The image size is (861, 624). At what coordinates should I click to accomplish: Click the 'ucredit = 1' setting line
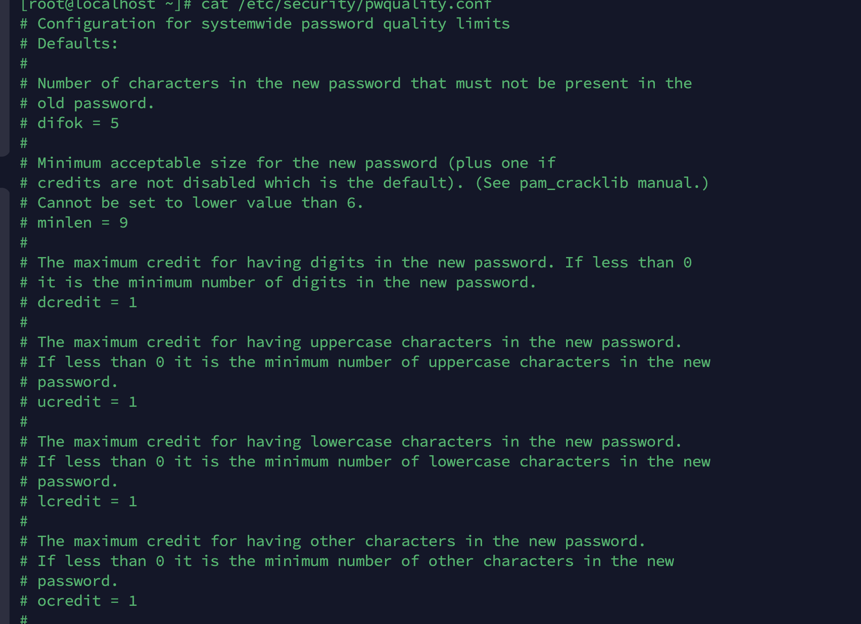click(x=87, y=402)
